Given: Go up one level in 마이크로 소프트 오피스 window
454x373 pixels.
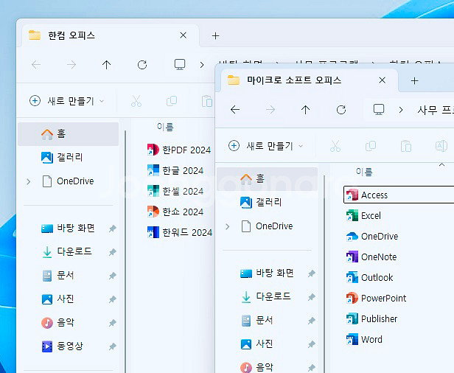Looking at the screenshot, I should click(305, 110).
